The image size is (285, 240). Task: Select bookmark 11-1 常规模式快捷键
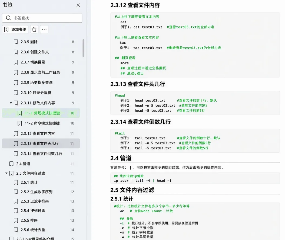pyautogui.click(x=41, y=113)
